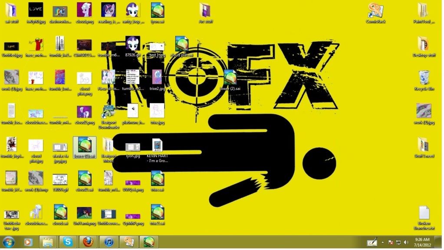Select the lyon.jpg file icon
444x250 pixels.
click(x=133, y=150)
